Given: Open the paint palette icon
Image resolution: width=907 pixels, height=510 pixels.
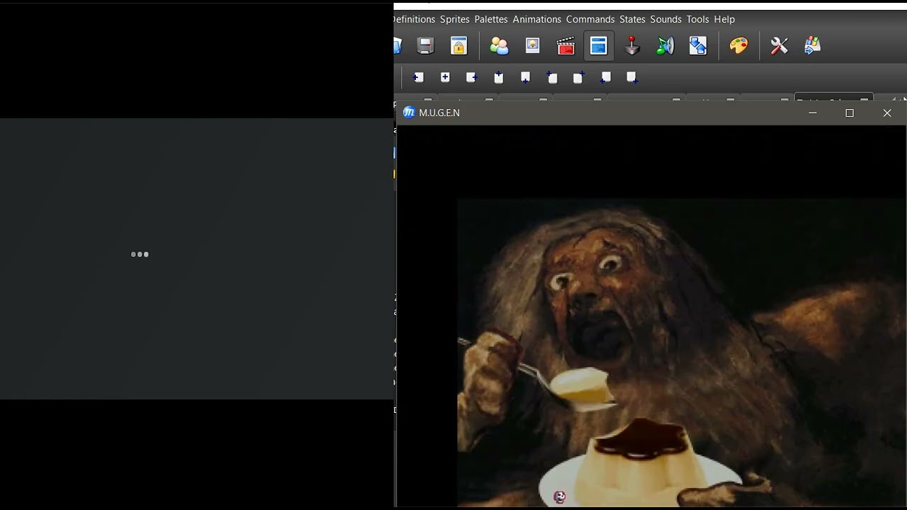Looking at the screenshot, I should [739, 46].
